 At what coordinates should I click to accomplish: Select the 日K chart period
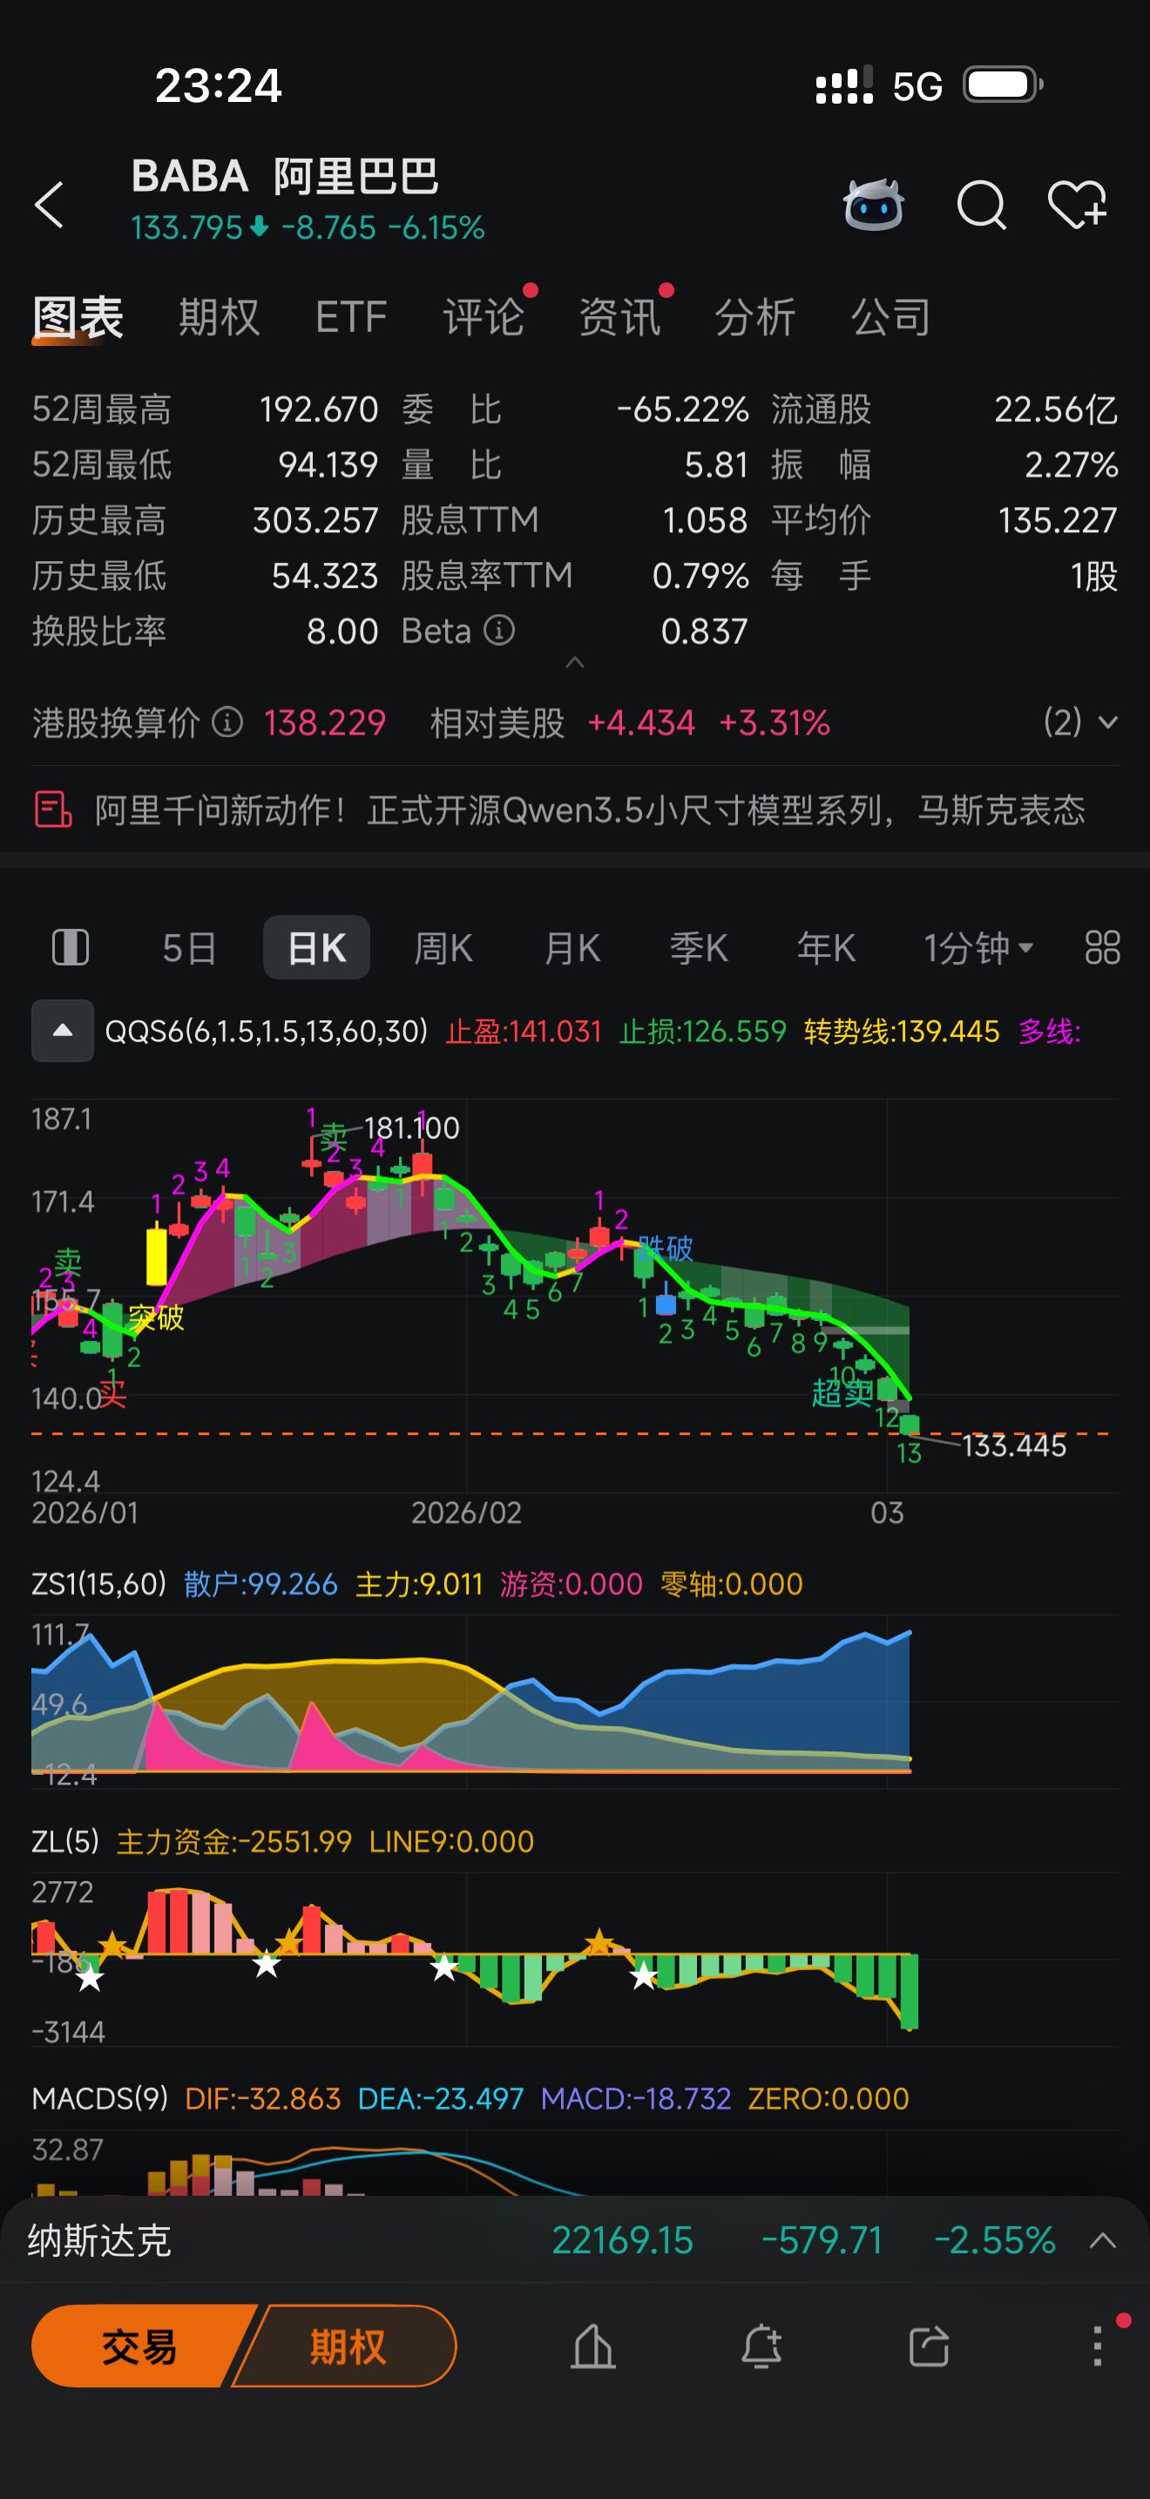(x=316, y=947)
